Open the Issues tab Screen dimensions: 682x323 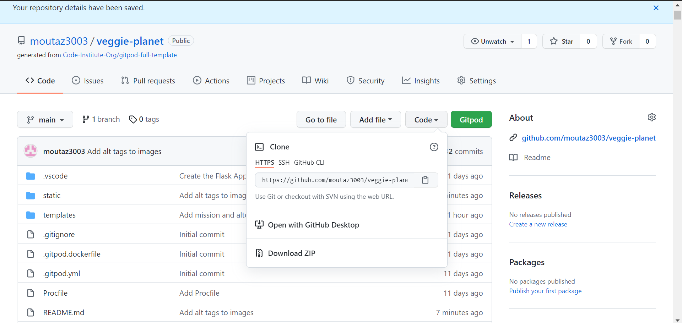[x=88, y=81]
